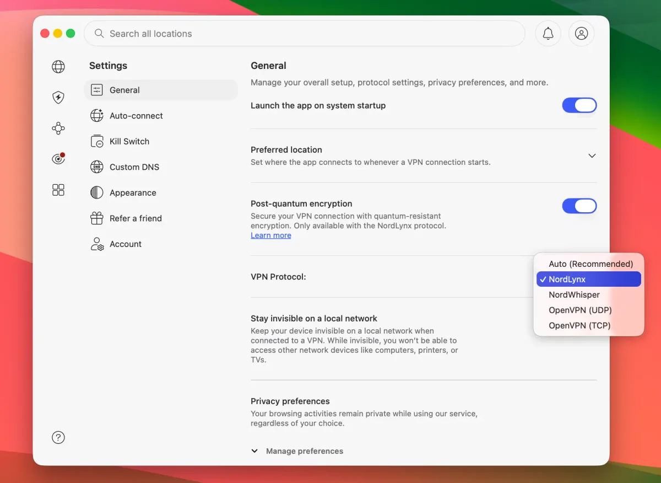This screenshot has height=483, width=661.
Task: Turn off Launch the app on startup
Action: point(579,105)
